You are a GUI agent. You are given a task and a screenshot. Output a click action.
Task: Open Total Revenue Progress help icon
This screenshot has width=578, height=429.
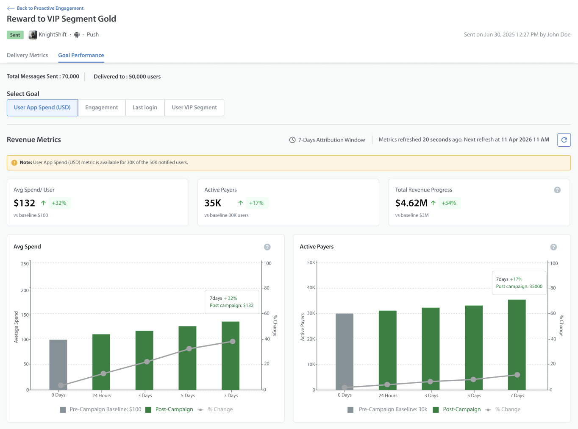pyautogui.click(x=557, y=190)
